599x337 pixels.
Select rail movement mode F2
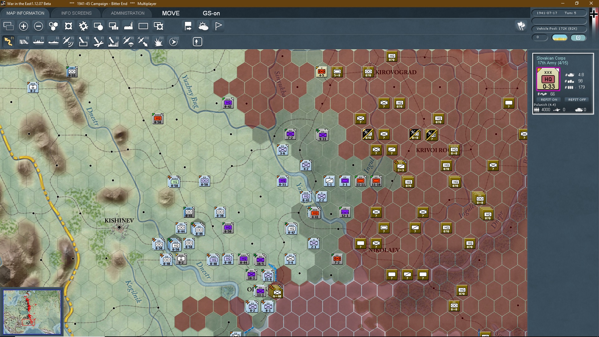(24, 42)
